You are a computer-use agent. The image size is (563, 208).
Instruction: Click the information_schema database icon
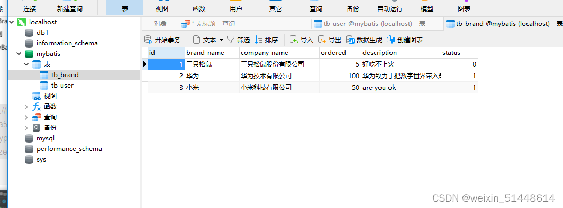point(30,43)
